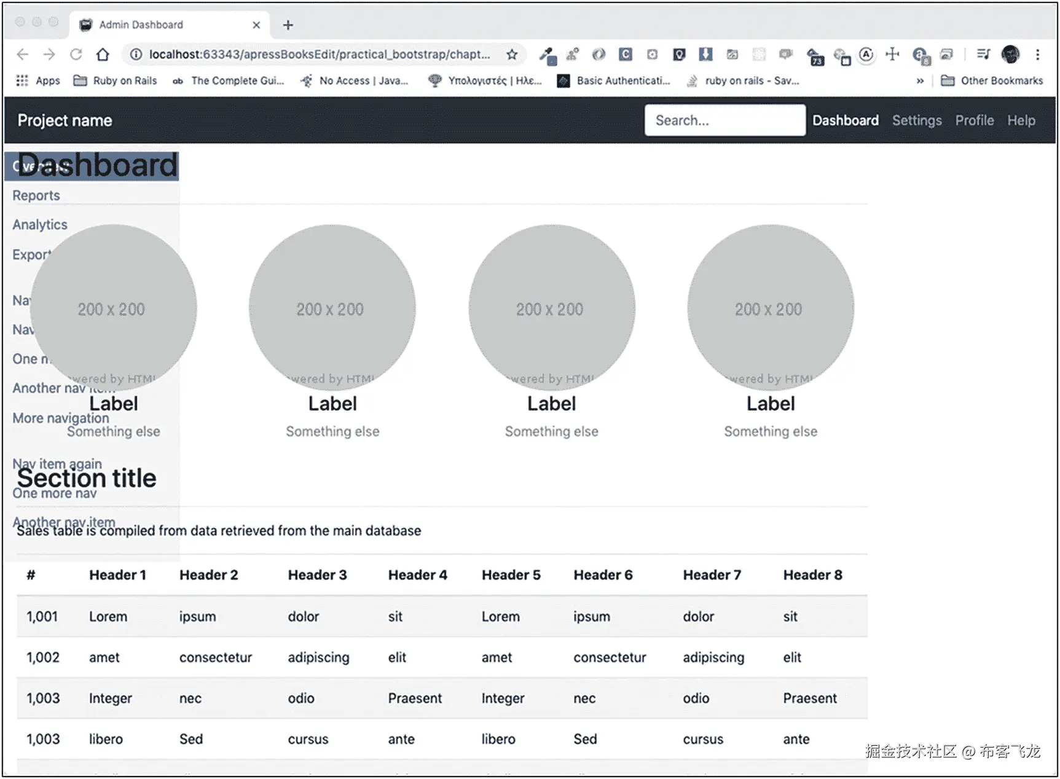
Task: Open the Analytics sidebar link
Action: point(40,225)
